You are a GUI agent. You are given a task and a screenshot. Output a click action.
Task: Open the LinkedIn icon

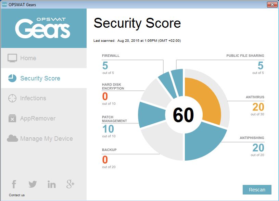tap(52, 184)
